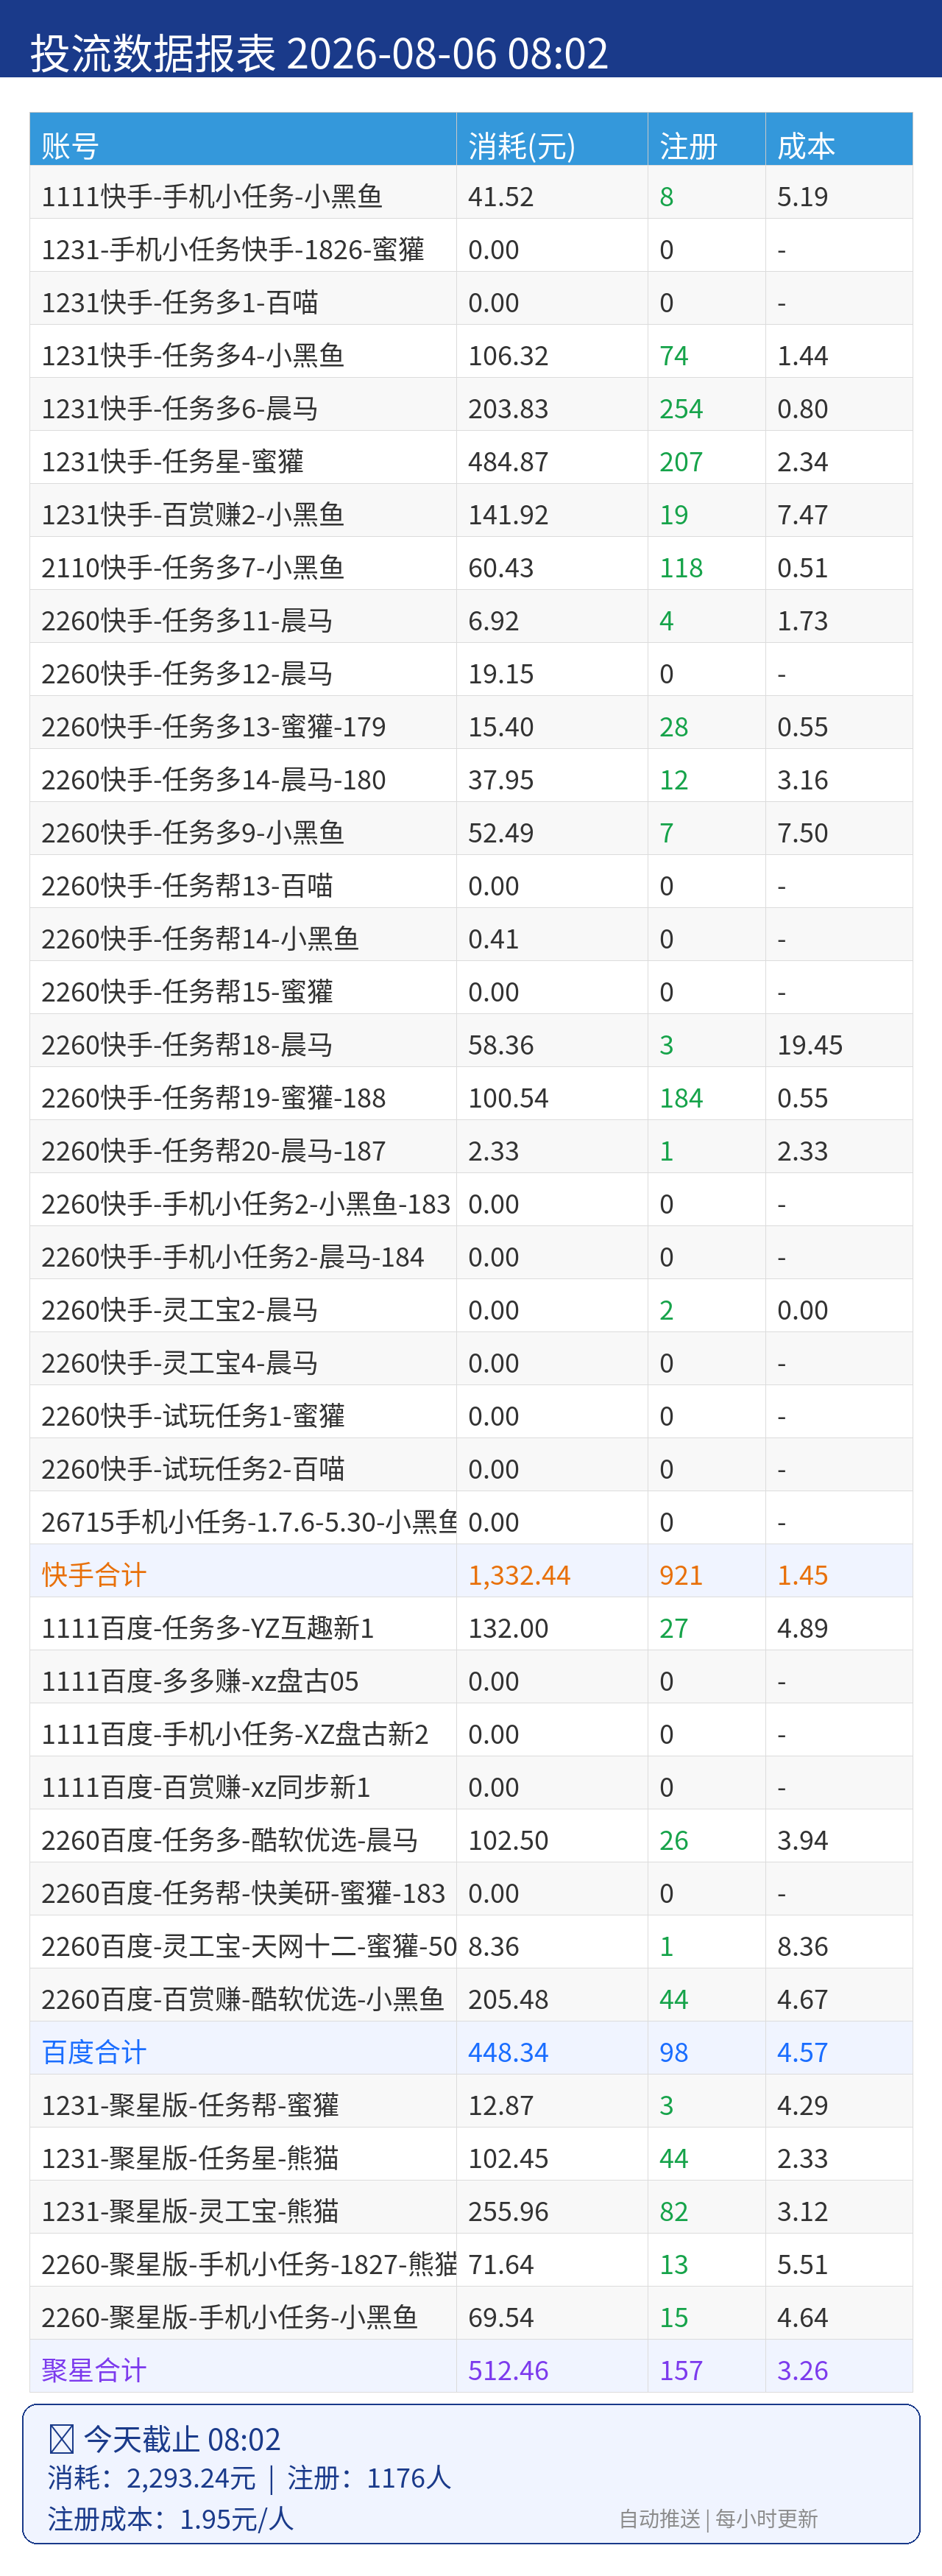Select row 1231快手-任务多1-百喵

click(180, 303)
